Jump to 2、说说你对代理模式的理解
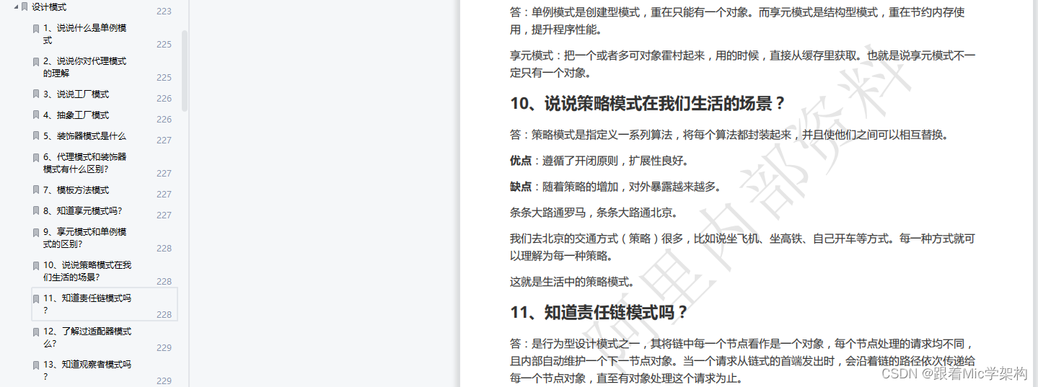Viewport: 1038px width, 387px height. pyautogui.click(x=84, y=67)
